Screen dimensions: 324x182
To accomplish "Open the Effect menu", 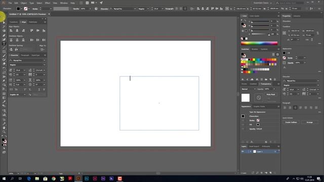I will pyautogui.click(x=48, y=3).
